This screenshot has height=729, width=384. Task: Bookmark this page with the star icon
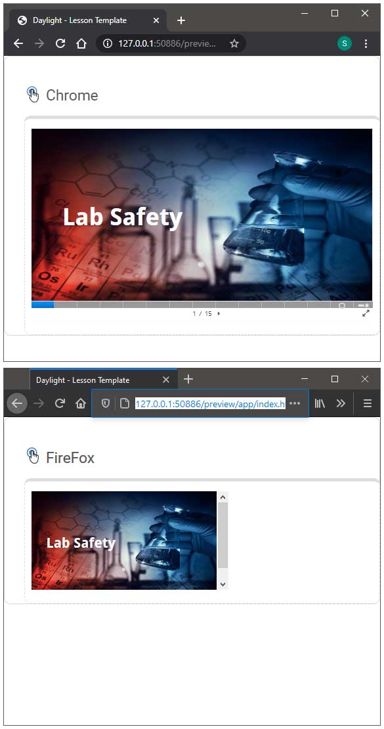[x=234, y=44]
